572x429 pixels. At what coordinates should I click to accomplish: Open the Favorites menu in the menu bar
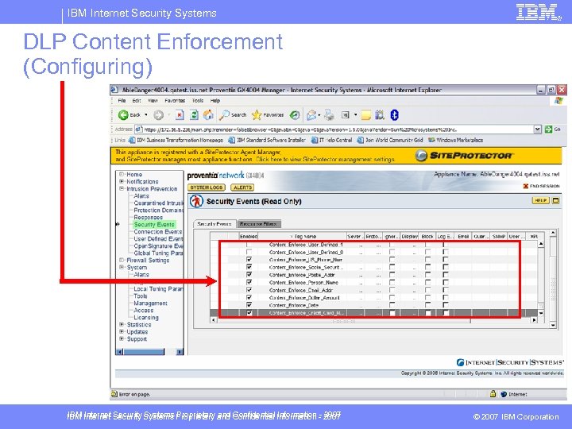pos(175,101)
